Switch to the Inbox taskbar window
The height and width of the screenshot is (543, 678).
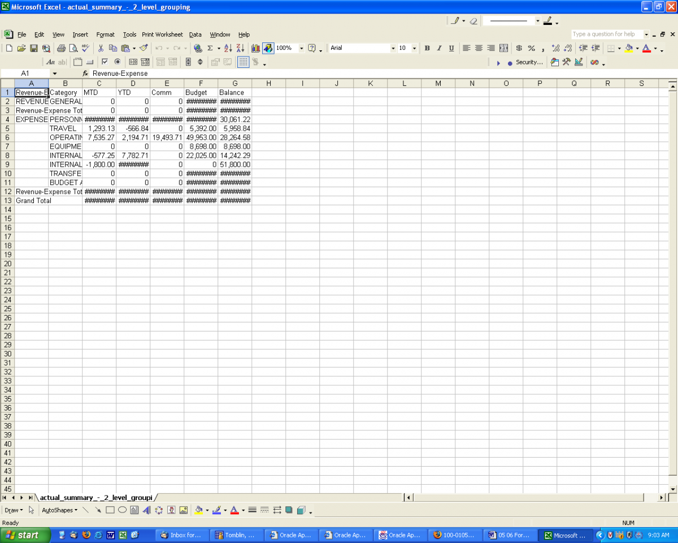click(x=182, y=535)
